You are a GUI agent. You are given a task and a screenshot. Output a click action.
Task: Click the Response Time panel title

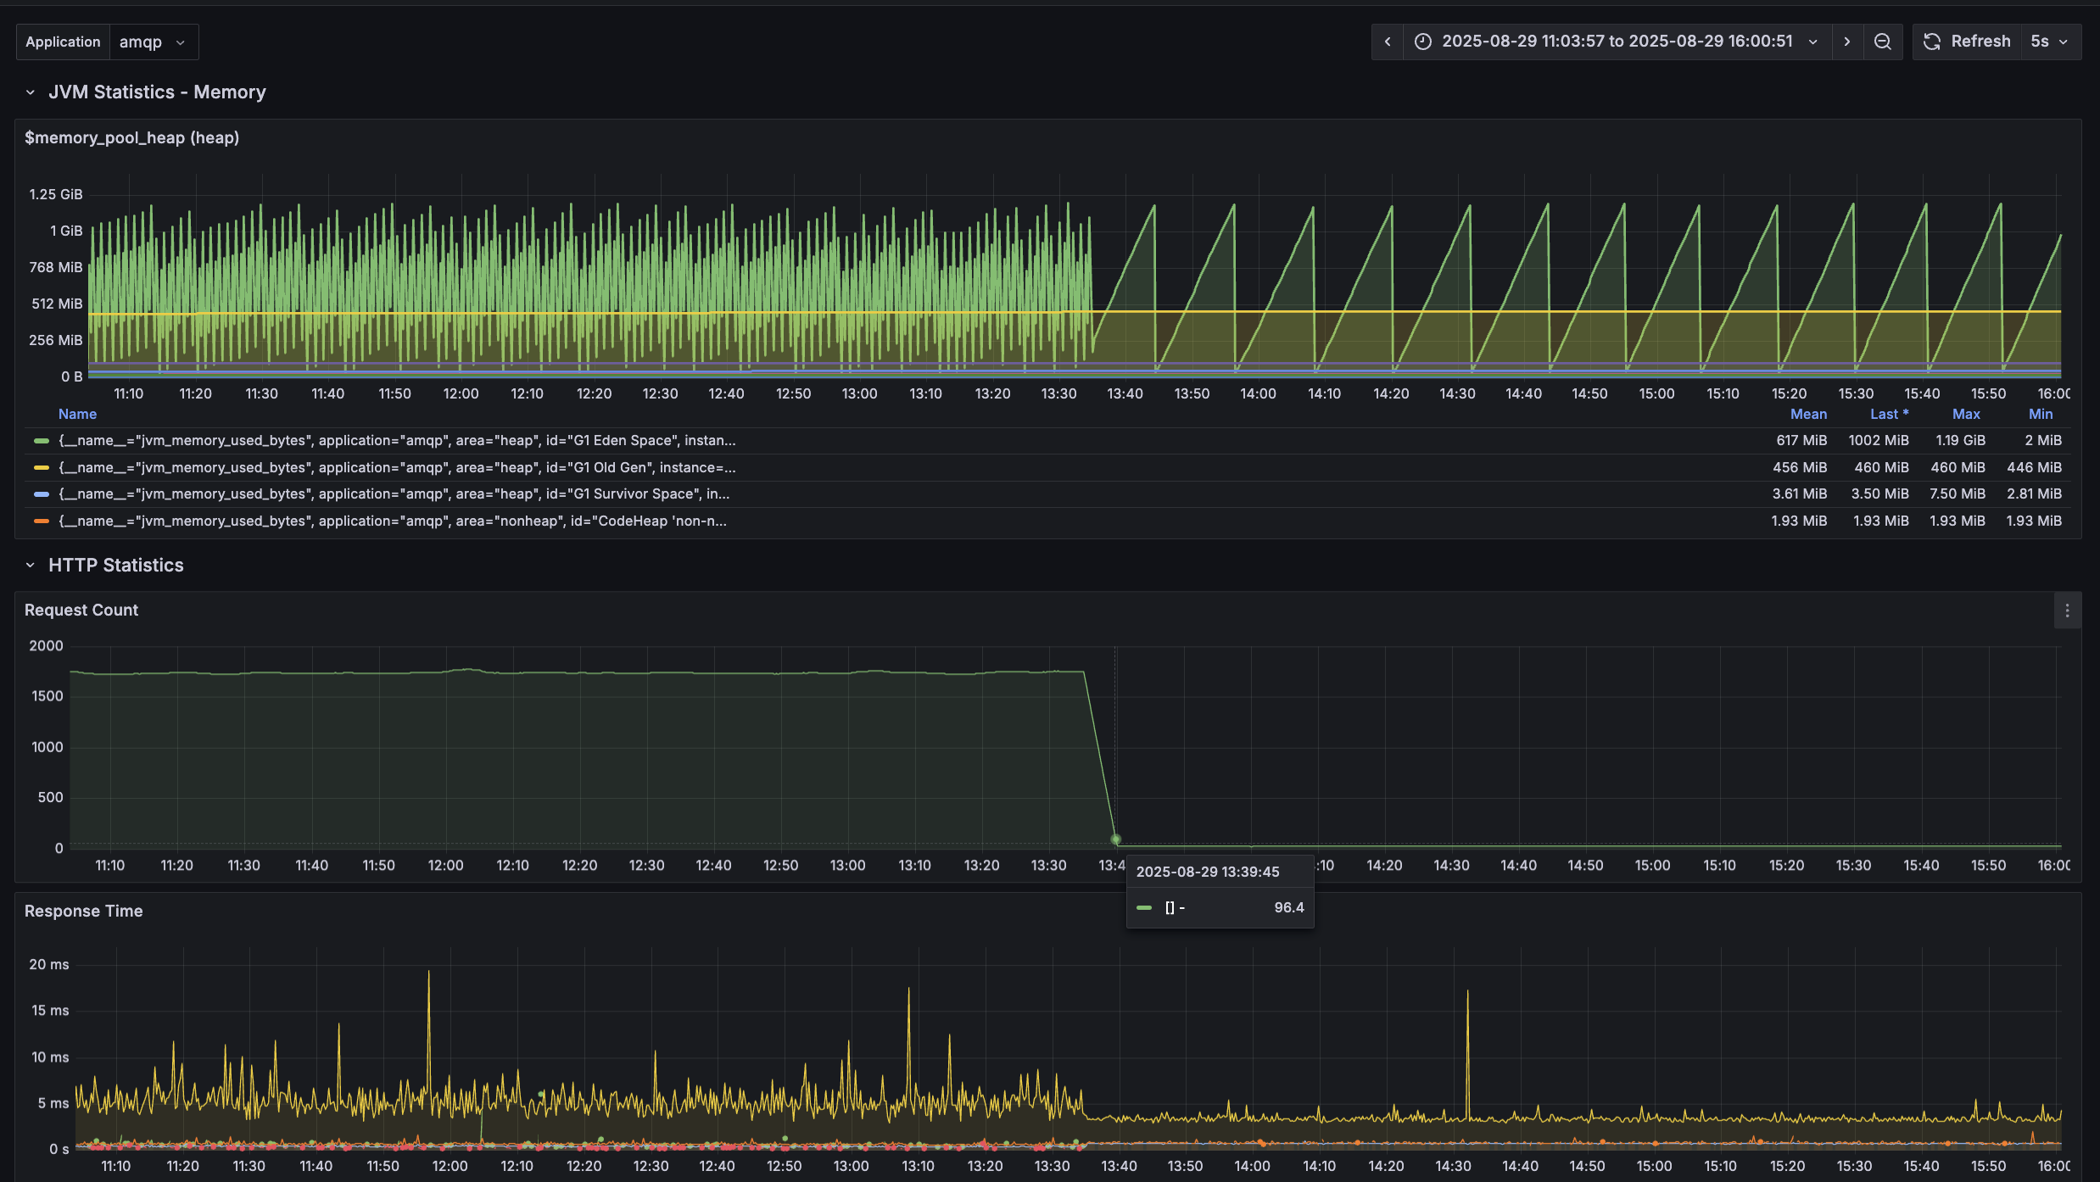(83, 912)
